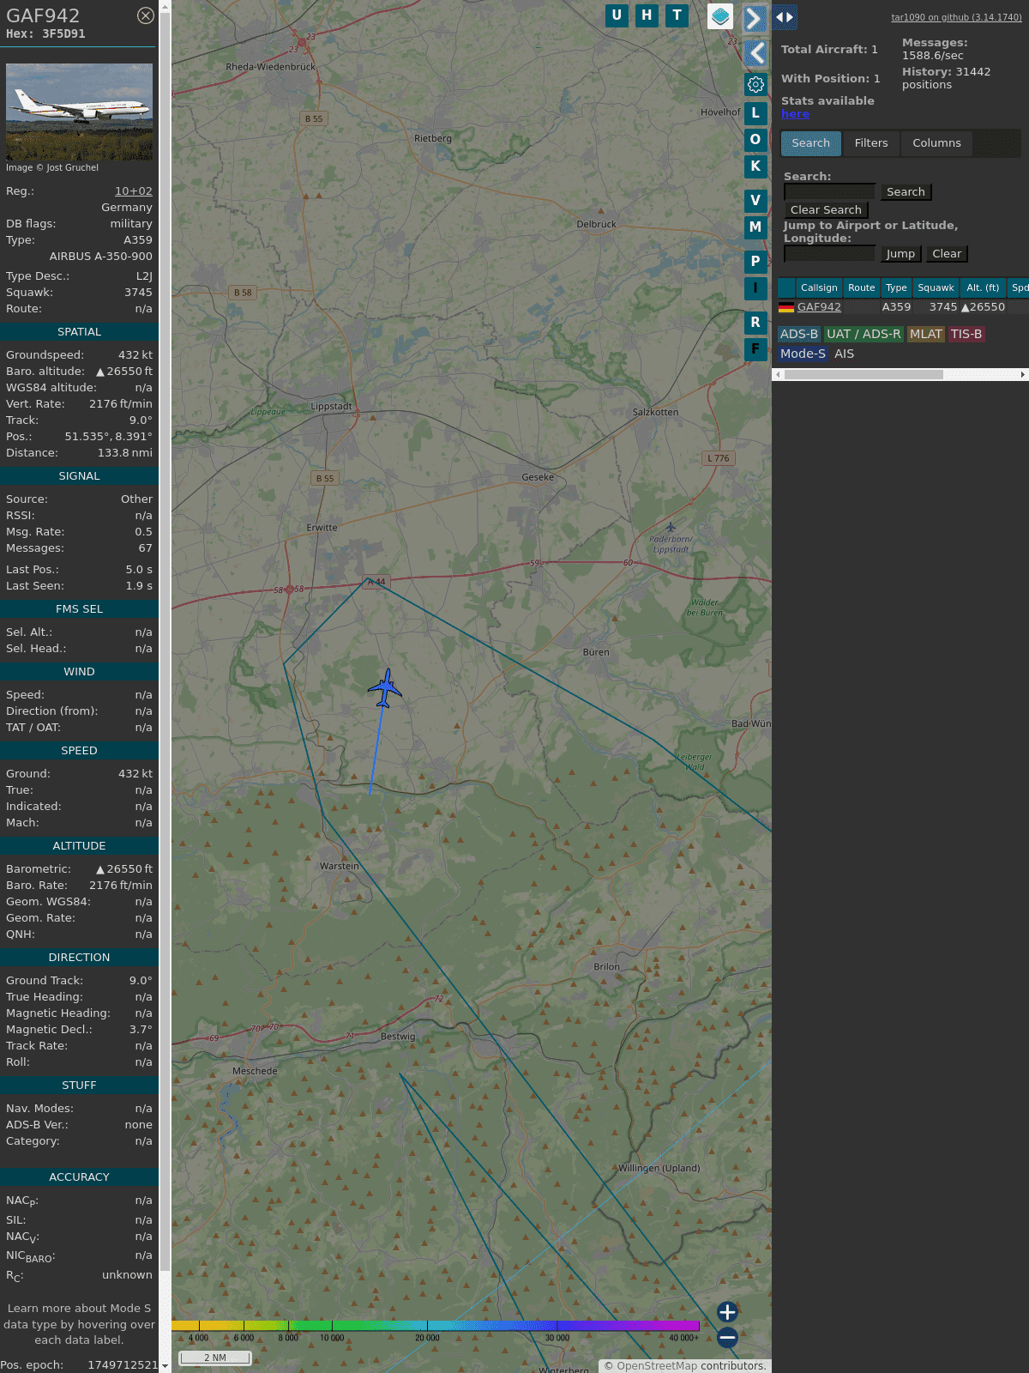Image resolution: width=1029 pixels, height=1373 pixels.
Task: Switch to the Columns tab
Action: 936,143
